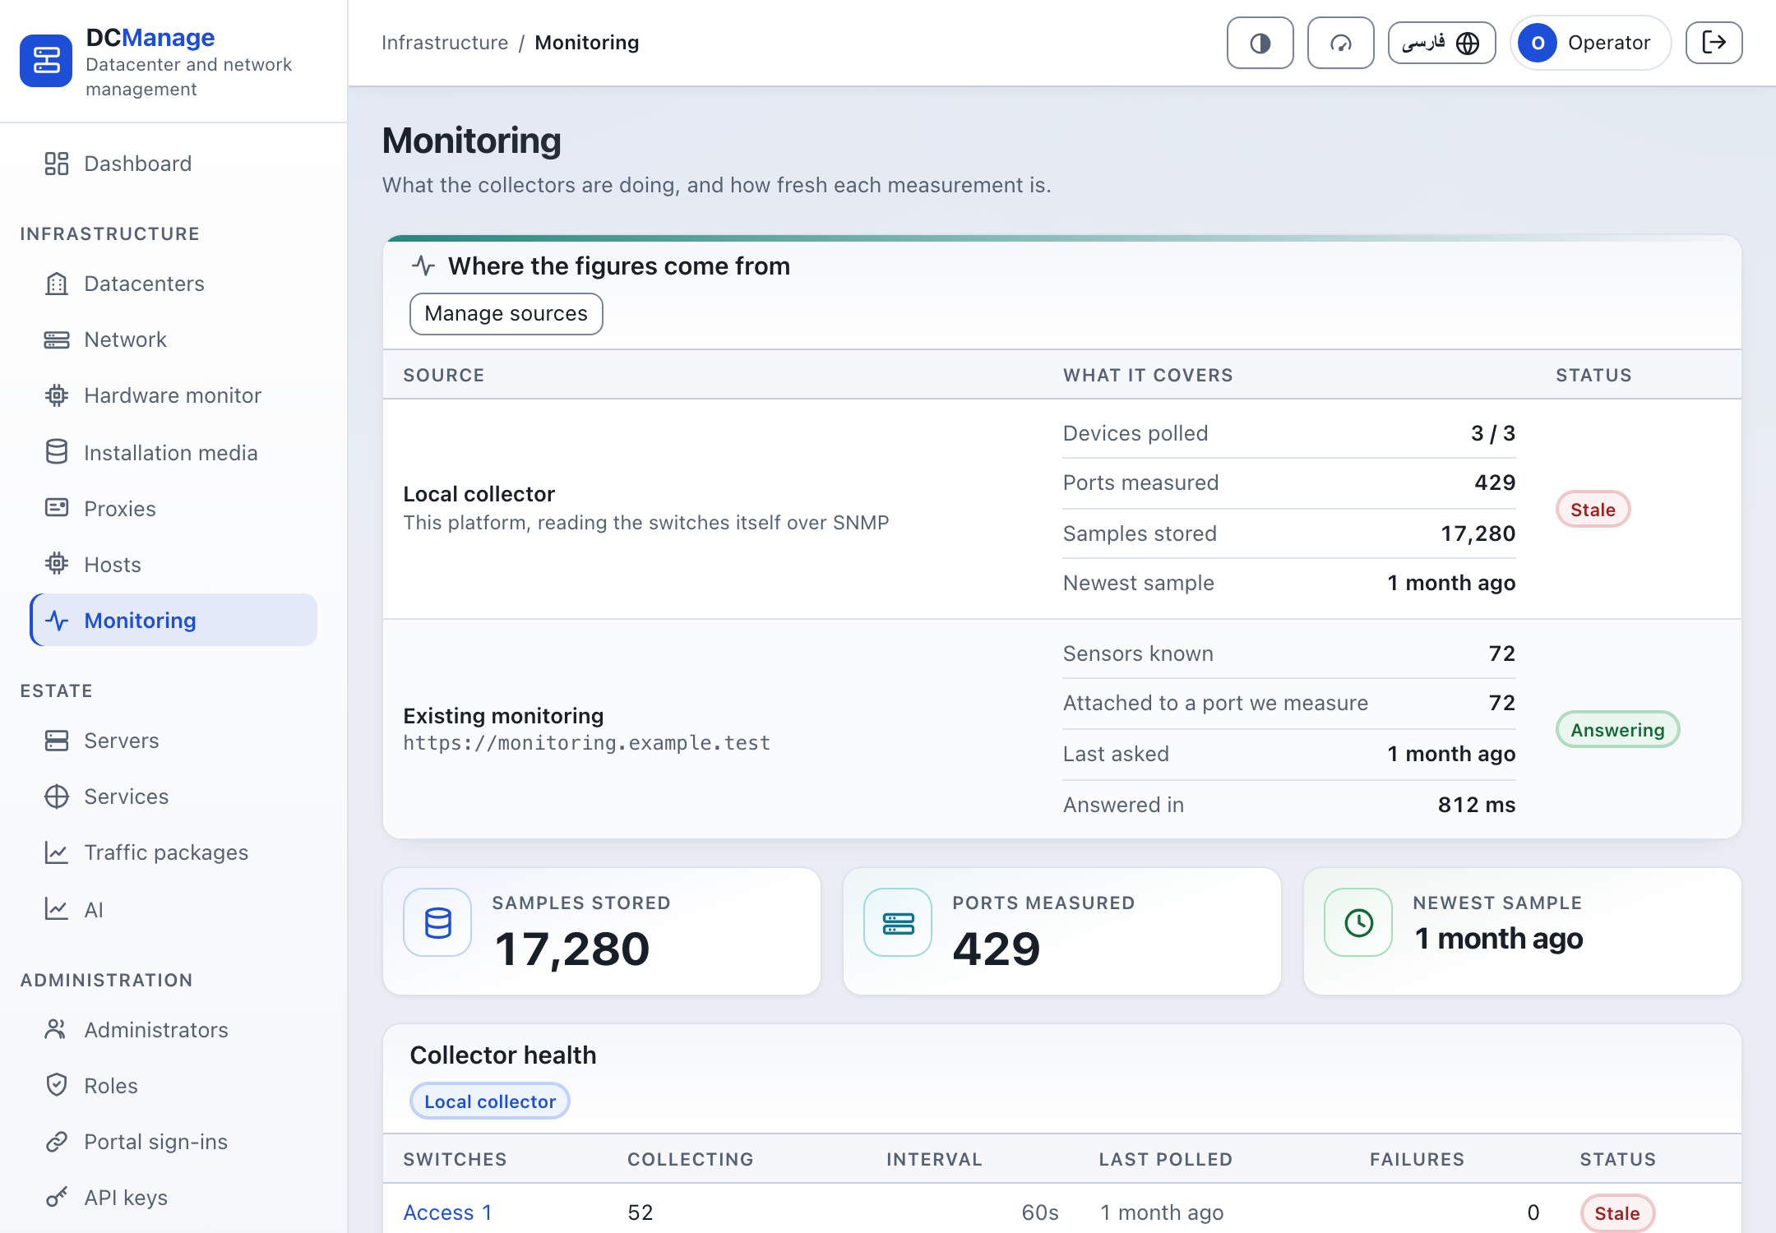The width and height of the screenshot is (1776, 1233).
Task: Click the gauge density icon button
Action: [1340, 43]
